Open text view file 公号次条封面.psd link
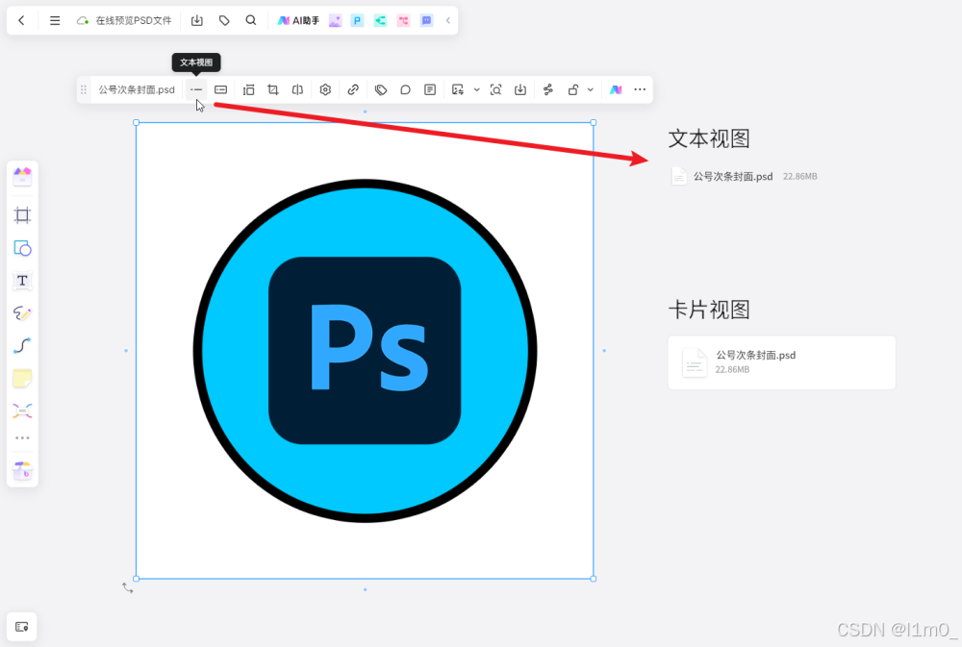The height and width of the screenshot is (647, 962). (x=733, y=177)
